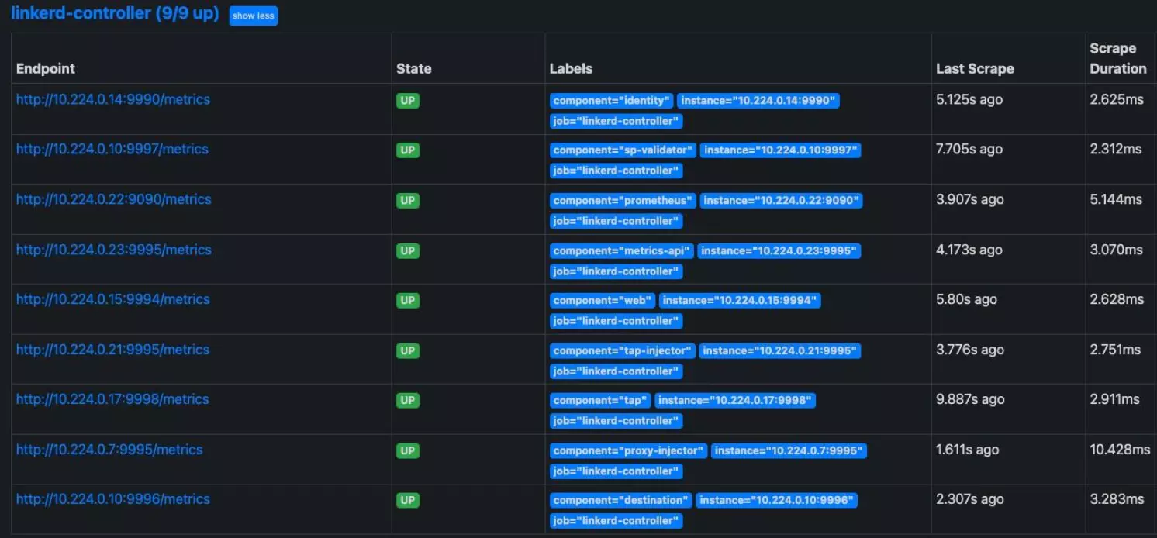1157x538 pixels.
Task: Click the component="destination" label
Action: click(x=621, y=501)
